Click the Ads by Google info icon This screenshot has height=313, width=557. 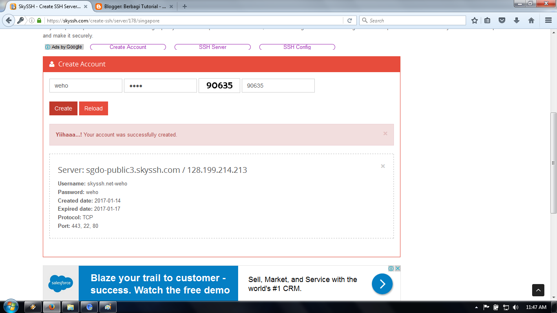[x=47, y=47]
